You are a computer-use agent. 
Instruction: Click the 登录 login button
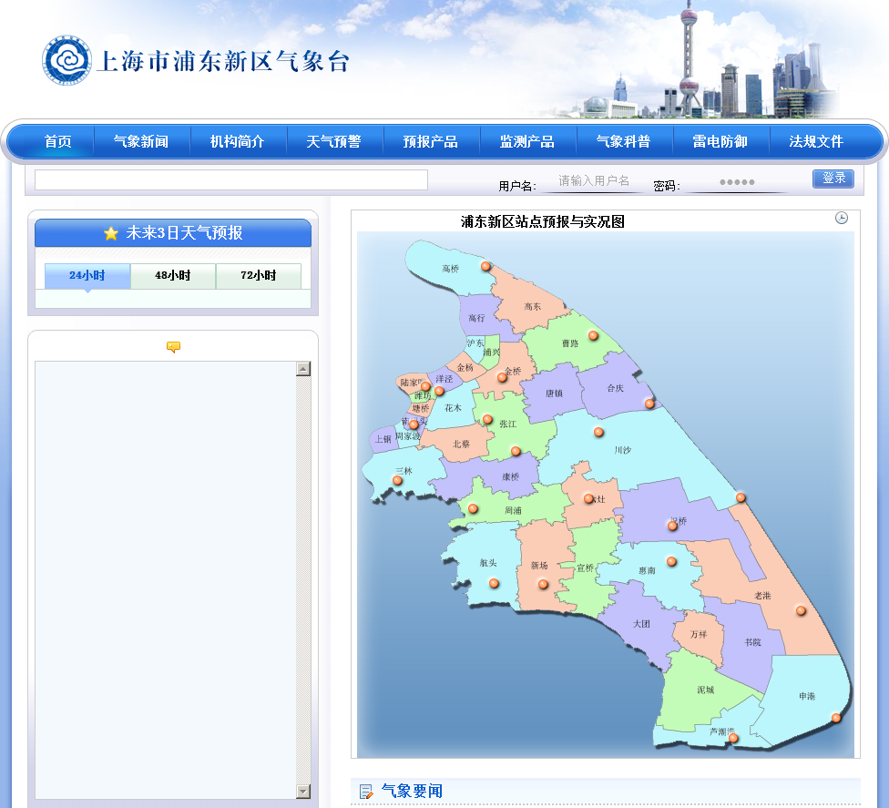click(833, 178)
